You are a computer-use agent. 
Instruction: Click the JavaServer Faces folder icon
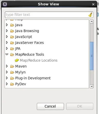[12, 43]
